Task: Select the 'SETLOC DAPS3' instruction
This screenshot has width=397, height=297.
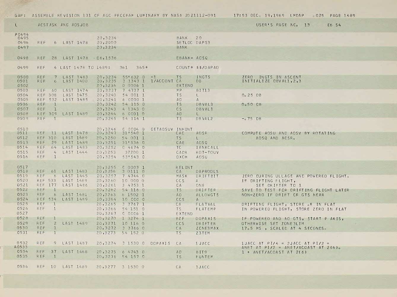Action: (193, 42)
